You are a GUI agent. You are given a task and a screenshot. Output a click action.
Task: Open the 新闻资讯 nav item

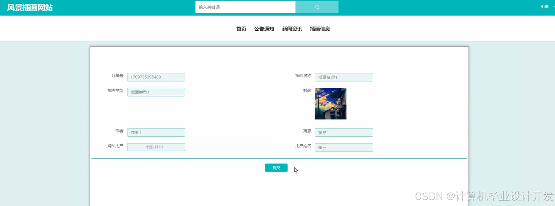(x=292, y=29)
